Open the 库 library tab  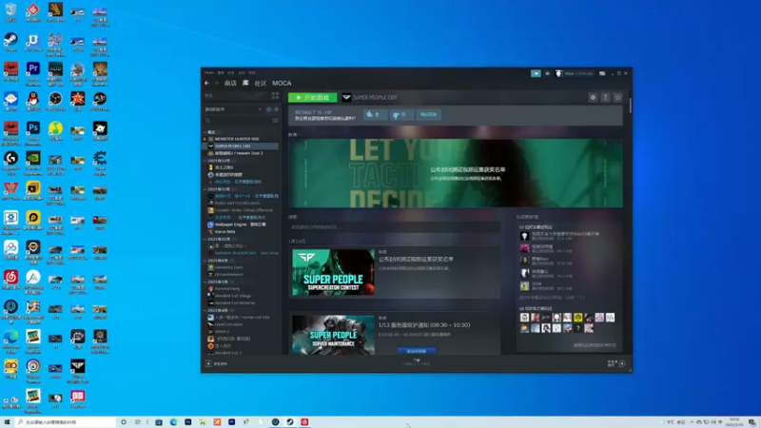click(245, 83)
